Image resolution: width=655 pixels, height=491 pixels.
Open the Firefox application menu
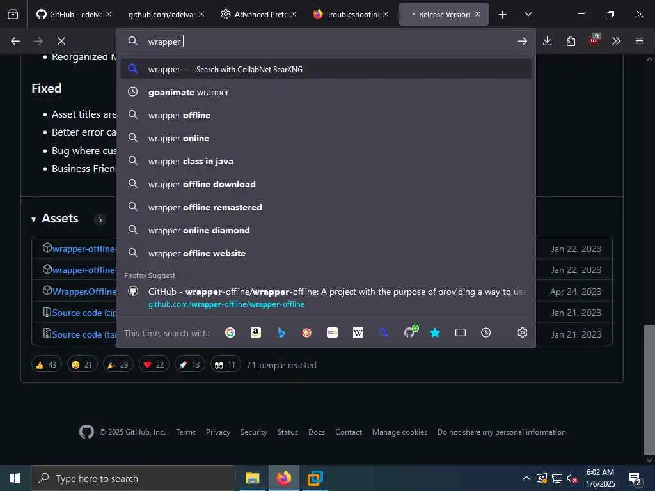(x=640, y=41)
